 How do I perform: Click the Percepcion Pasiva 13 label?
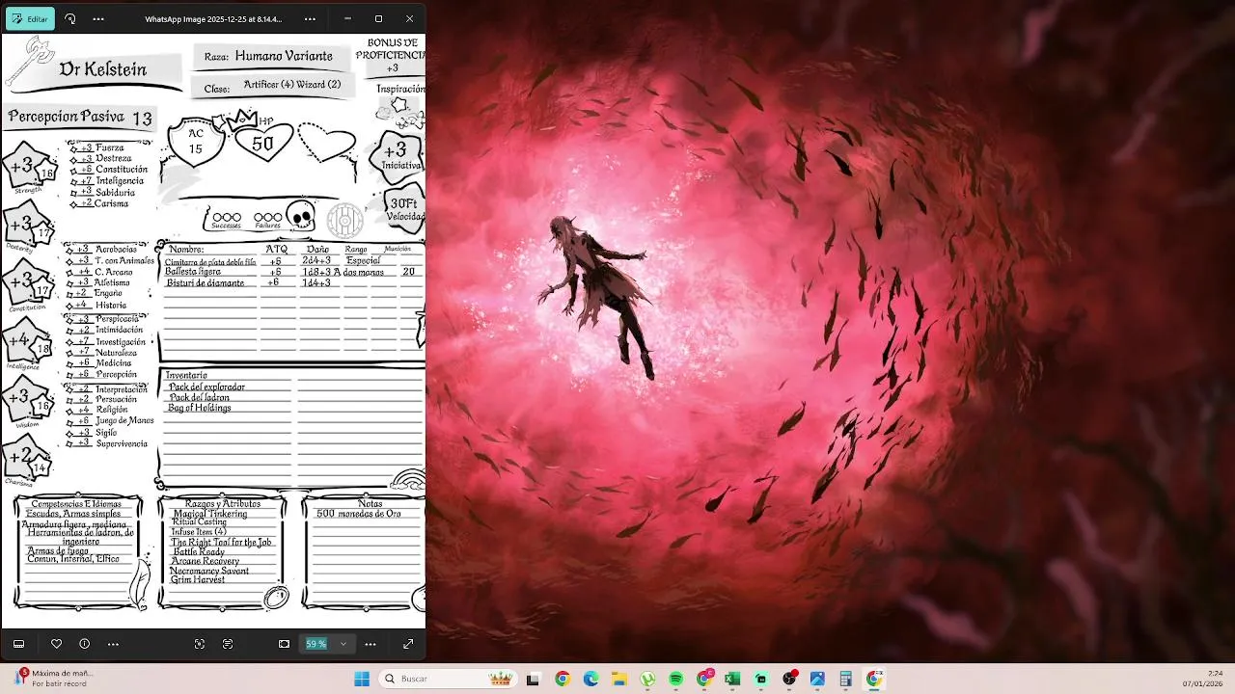[x=80, y=117]
